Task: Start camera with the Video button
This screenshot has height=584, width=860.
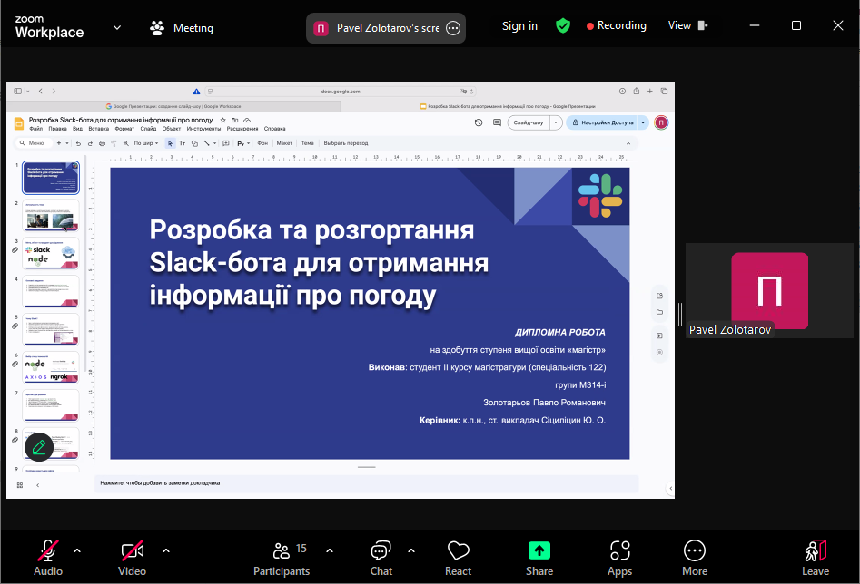Action: 133,556
